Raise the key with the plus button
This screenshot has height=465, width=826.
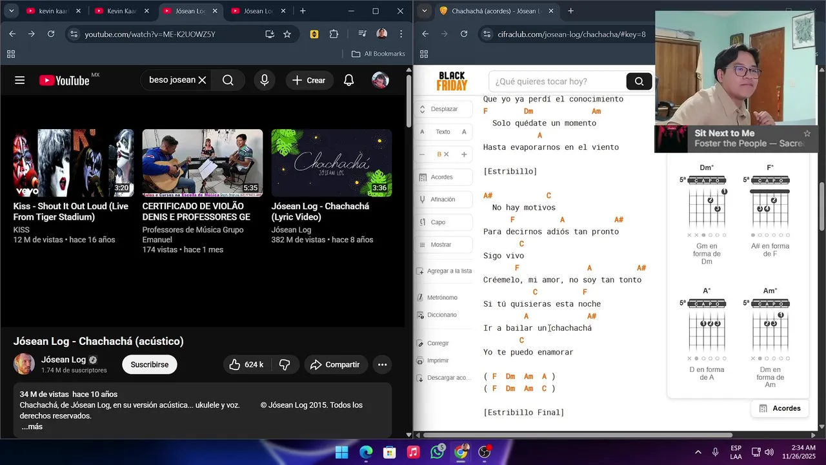pyautogui.click(x=464, y=154)
